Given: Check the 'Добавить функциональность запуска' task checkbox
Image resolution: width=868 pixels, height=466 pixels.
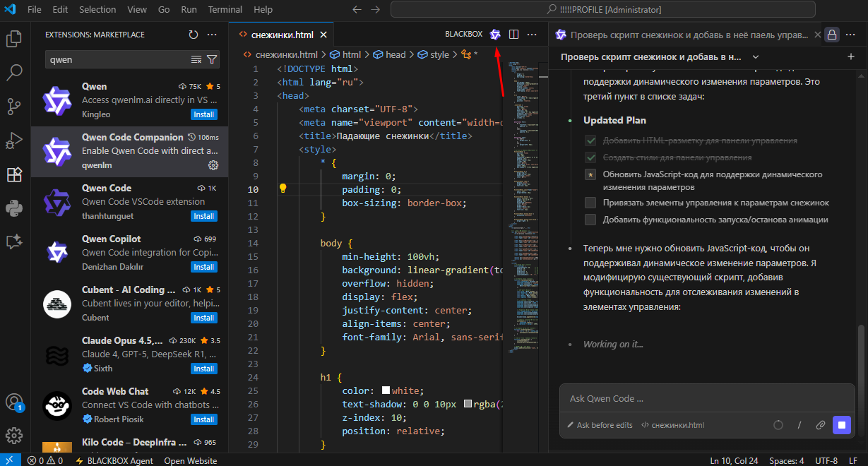Looking at the screenshot, I should click(x=590, y=220).
